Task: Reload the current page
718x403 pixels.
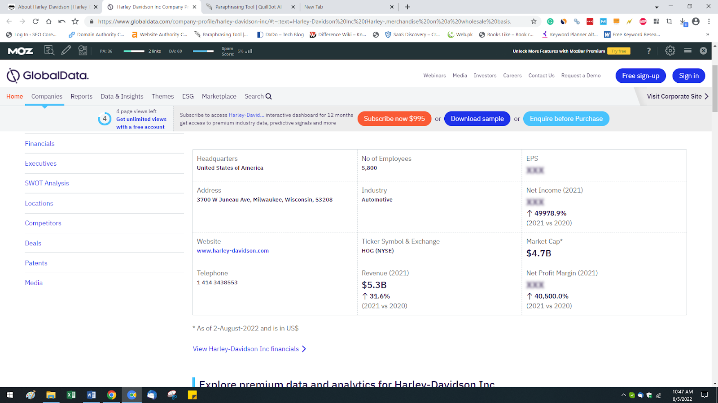Action: 35,21
